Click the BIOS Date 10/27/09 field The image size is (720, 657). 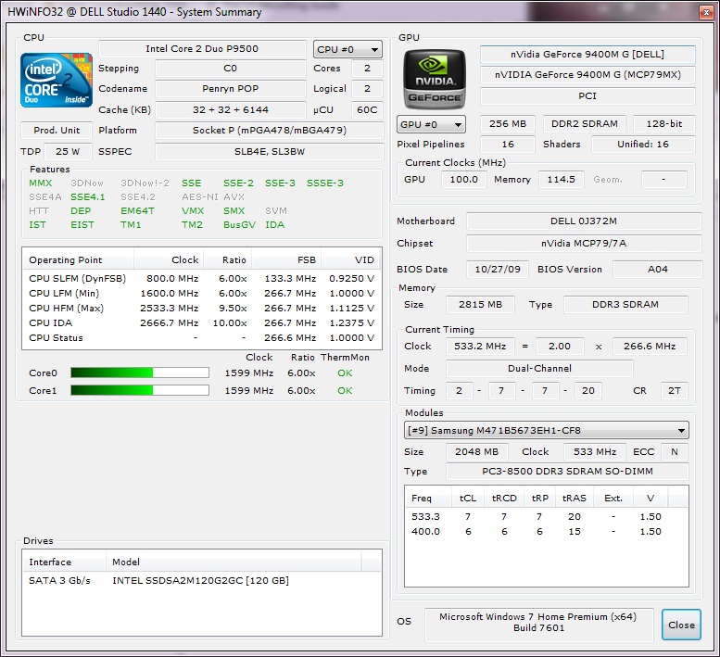(498, 269)
